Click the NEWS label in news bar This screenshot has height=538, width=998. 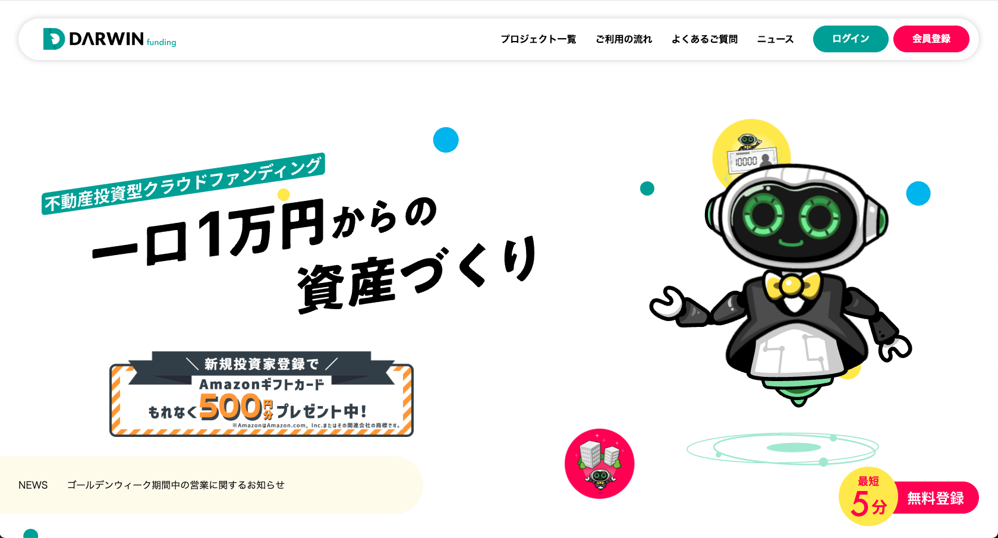[33, 485]
